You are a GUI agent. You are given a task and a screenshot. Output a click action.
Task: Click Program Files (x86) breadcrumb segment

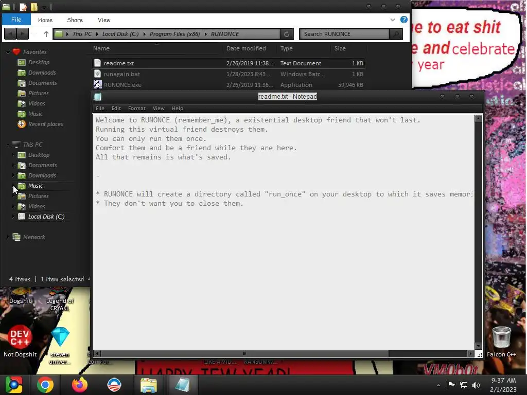pos(174,34)
